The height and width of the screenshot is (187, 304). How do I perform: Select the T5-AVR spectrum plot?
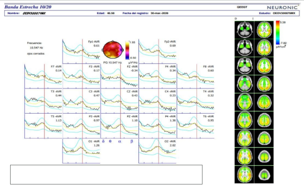(x=43, y=126)
